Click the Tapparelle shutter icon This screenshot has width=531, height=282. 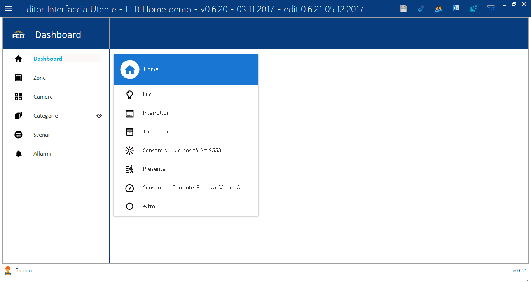tap(129, 132)
